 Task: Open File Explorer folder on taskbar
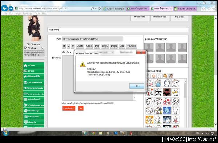click(101, 133)
